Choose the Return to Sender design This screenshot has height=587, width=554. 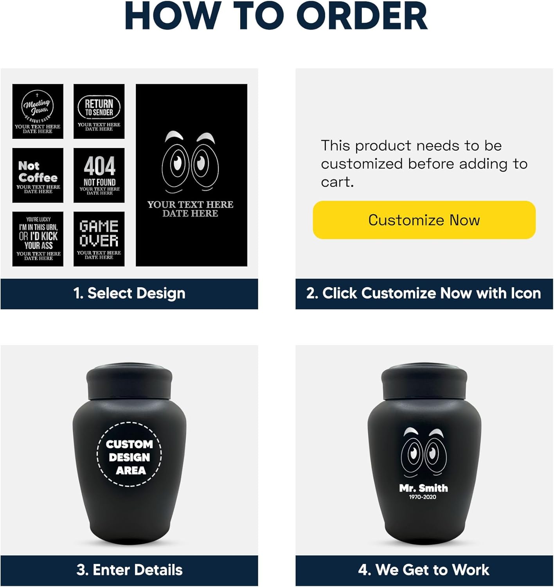coord(99,112)
